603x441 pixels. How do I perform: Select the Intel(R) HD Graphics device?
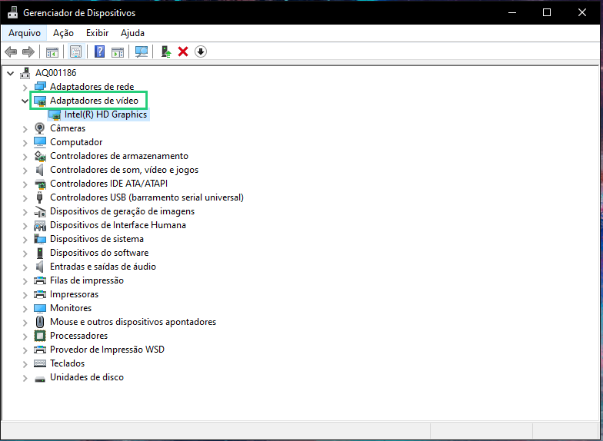point(105,114)
